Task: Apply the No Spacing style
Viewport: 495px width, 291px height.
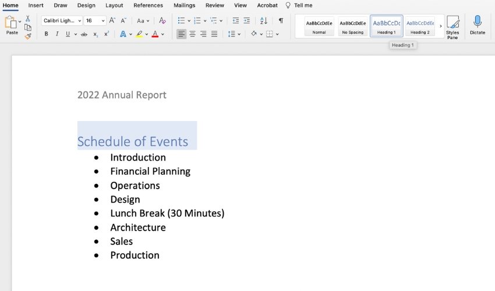Action: point(353,27)
